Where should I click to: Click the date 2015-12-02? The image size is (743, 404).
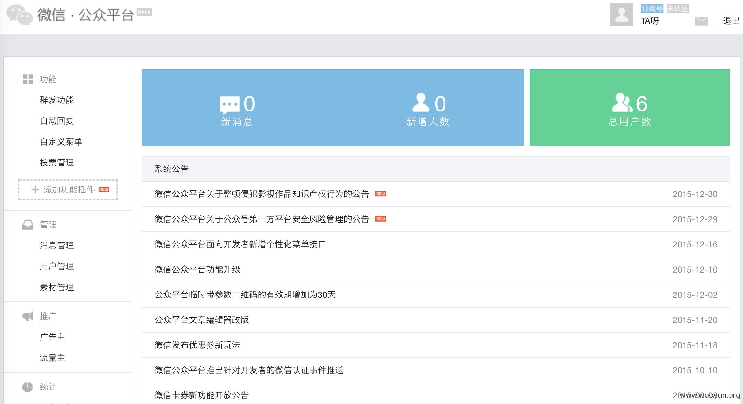(x=695, y=295)
